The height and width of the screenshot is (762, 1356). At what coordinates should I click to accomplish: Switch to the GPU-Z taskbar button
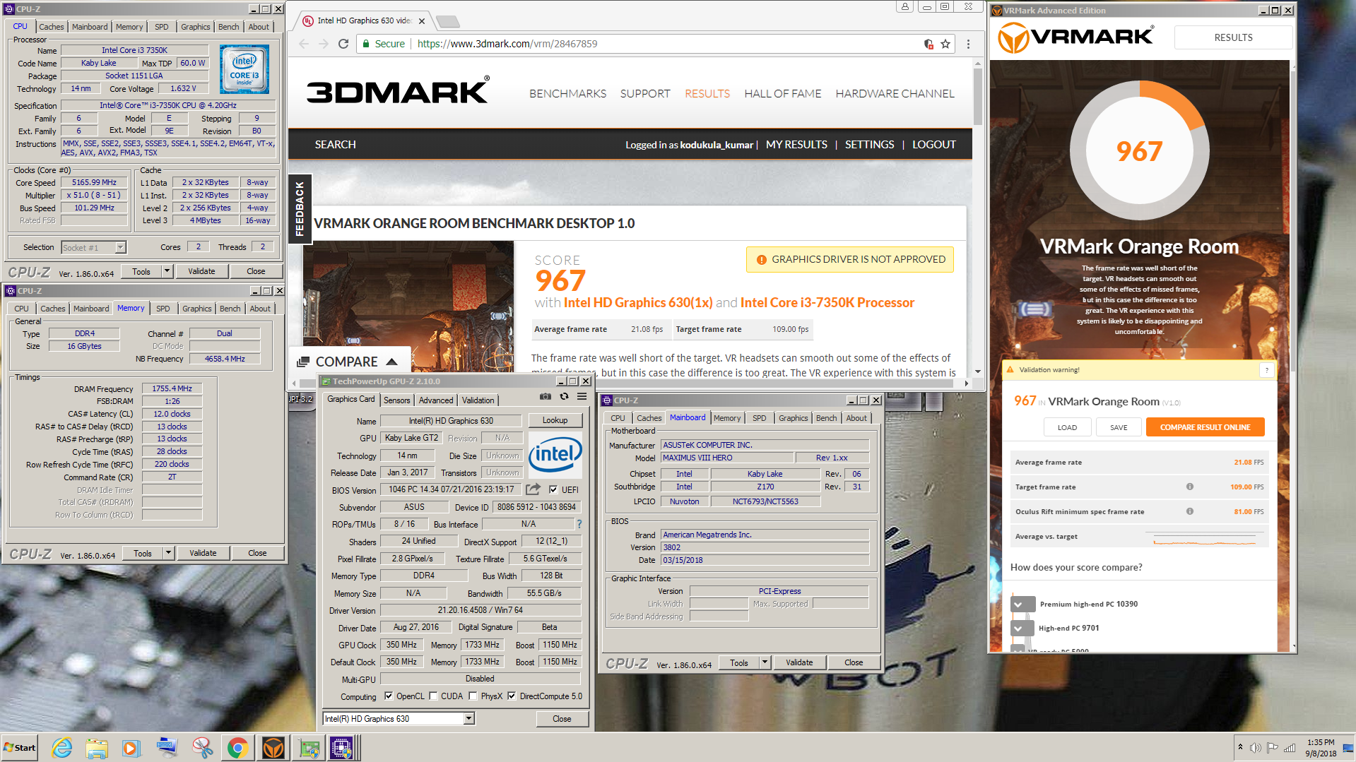click(308, 748)
